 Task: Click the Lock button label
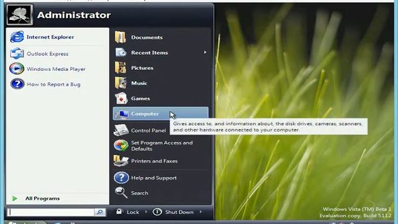tap(132, 212)
